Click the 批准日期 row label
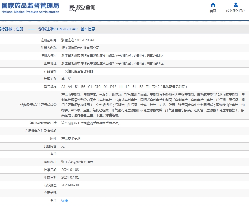Screen dimensions: 249x206 (x=50, y=170)
